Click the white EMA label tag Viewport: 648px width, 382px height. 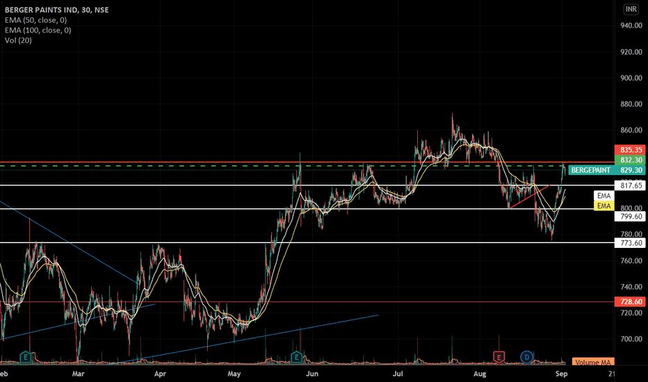[x=604, y=196]
